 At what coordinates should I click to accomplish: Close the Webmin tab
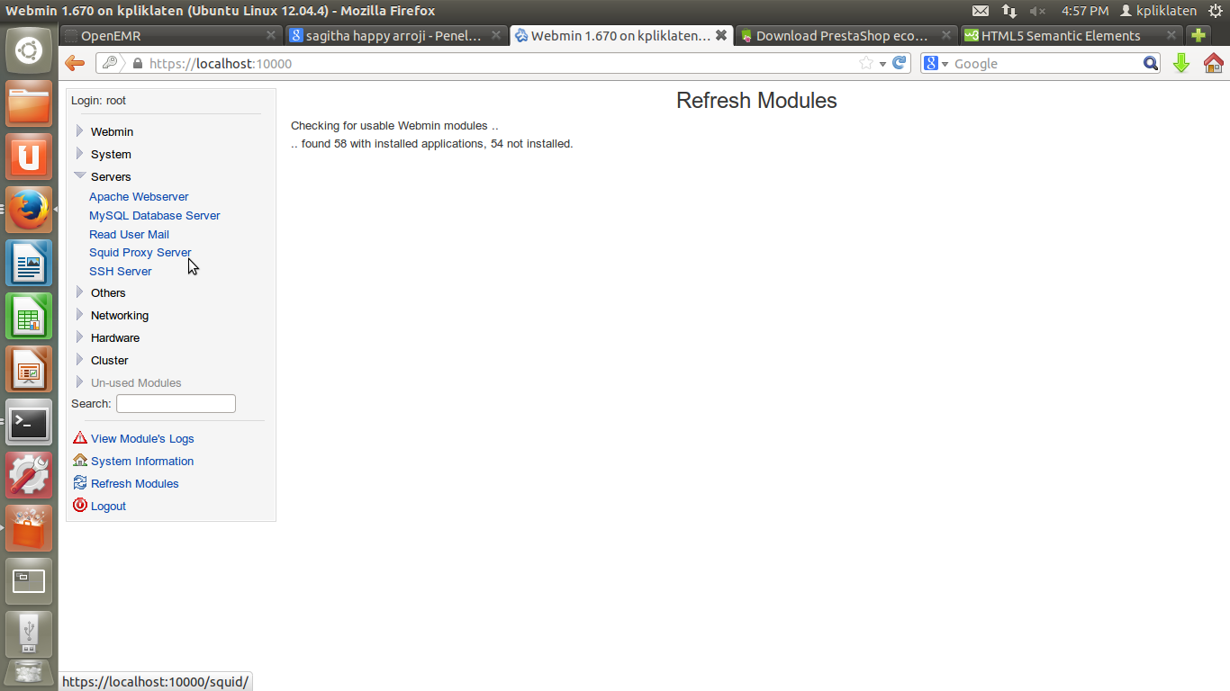[x=721, y=35]
